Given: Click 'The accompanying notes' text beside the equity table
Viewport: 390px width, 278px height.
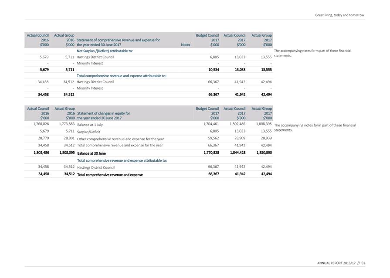Looking at the screenshot, I should [x=315, y=128].
